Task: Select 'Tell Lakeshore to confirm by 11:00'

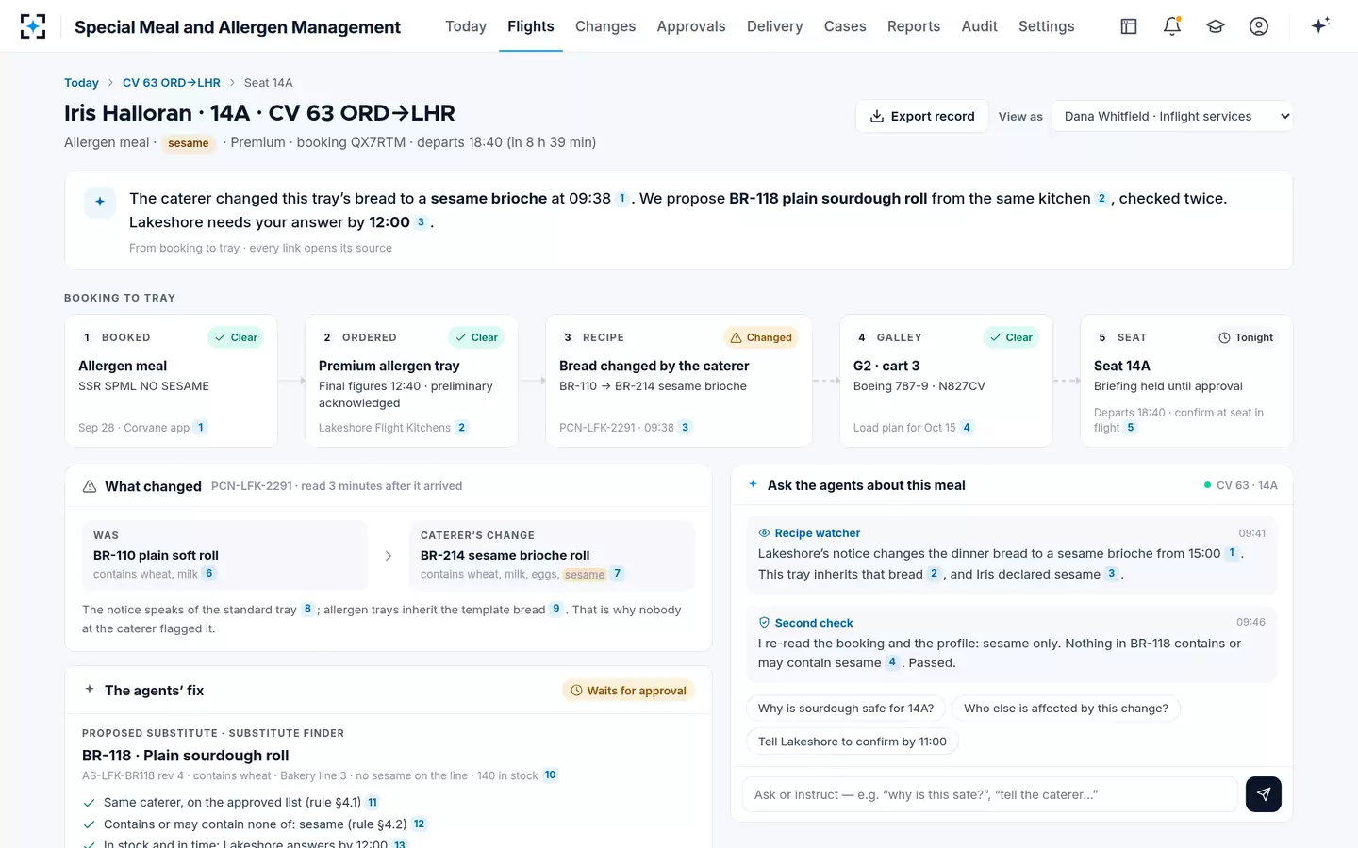Action: pyautogui.click(x=853, y=742)
